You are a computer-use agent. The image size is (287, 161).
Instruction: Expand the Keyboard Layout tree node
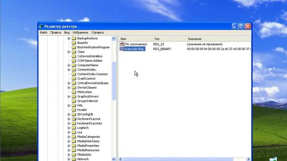point(69,119)
